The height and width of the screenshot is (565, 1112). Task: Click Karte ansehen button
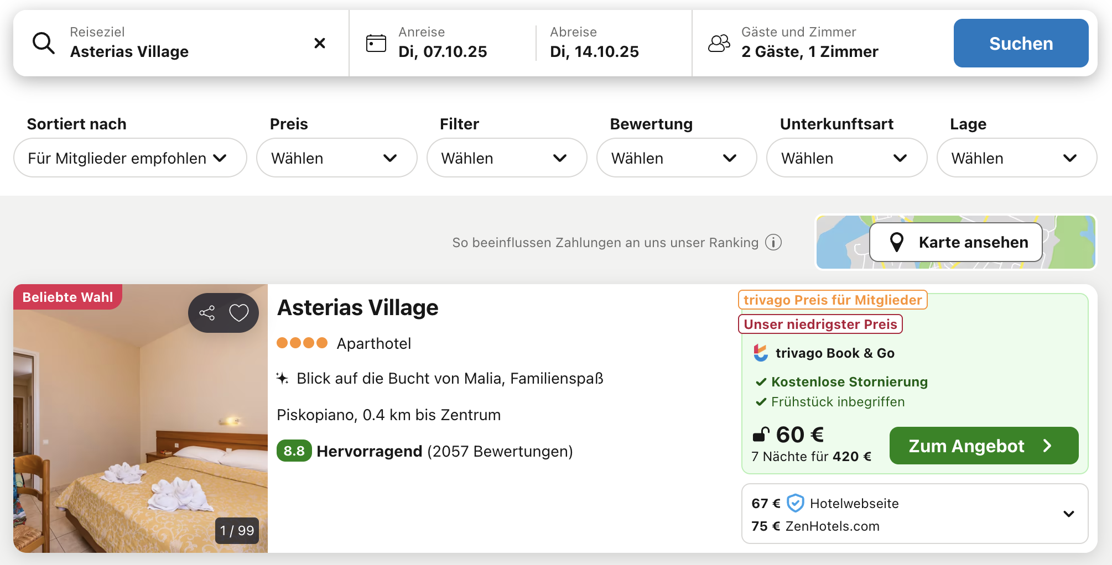(956, 242)
